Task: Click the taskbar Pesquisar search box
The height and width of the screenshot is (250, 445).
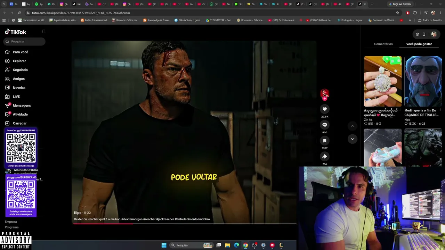Action: (191, 245)
